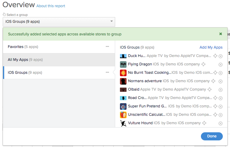Open the iOS Groups (9 apps) group dropdown
This screenshot has height=147, width=230.
pos(59,22)
